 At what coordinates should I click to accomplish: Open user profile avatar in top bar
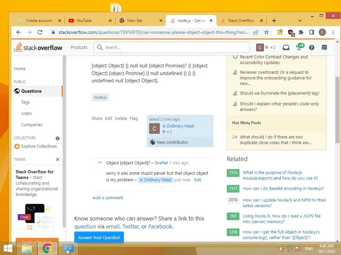click(x=260, y=47)
